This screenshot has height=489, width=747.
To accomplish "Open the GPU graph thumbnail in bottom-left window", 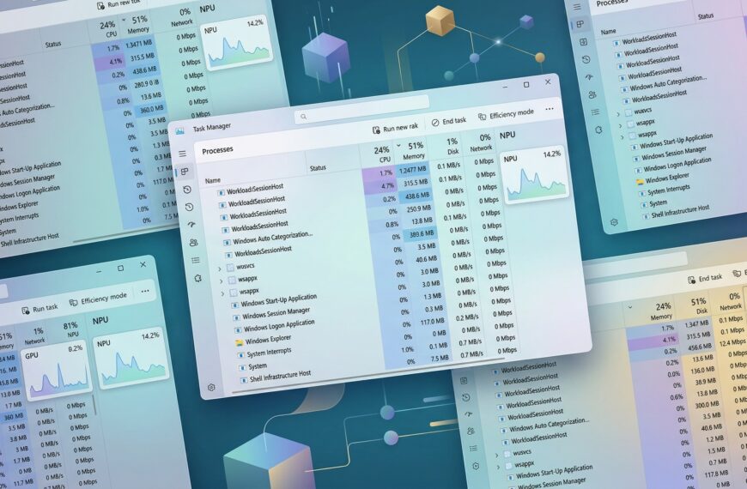I will (56, 370).
